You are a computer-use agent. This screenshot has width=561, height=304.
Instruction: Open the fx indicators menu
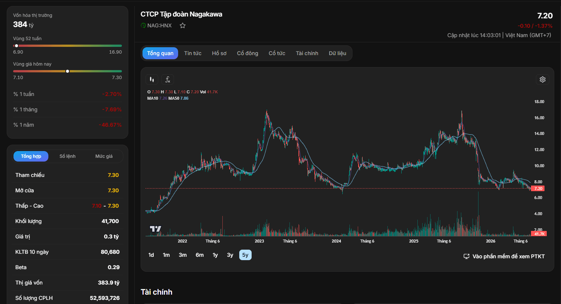point(168,79)
